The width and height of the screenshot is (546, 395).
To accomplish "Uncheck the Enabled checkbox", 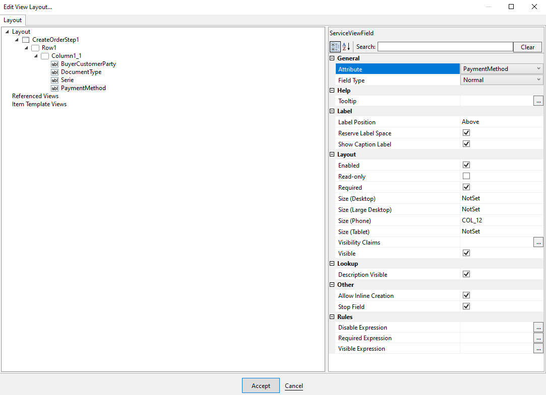I will pos(466,165).
